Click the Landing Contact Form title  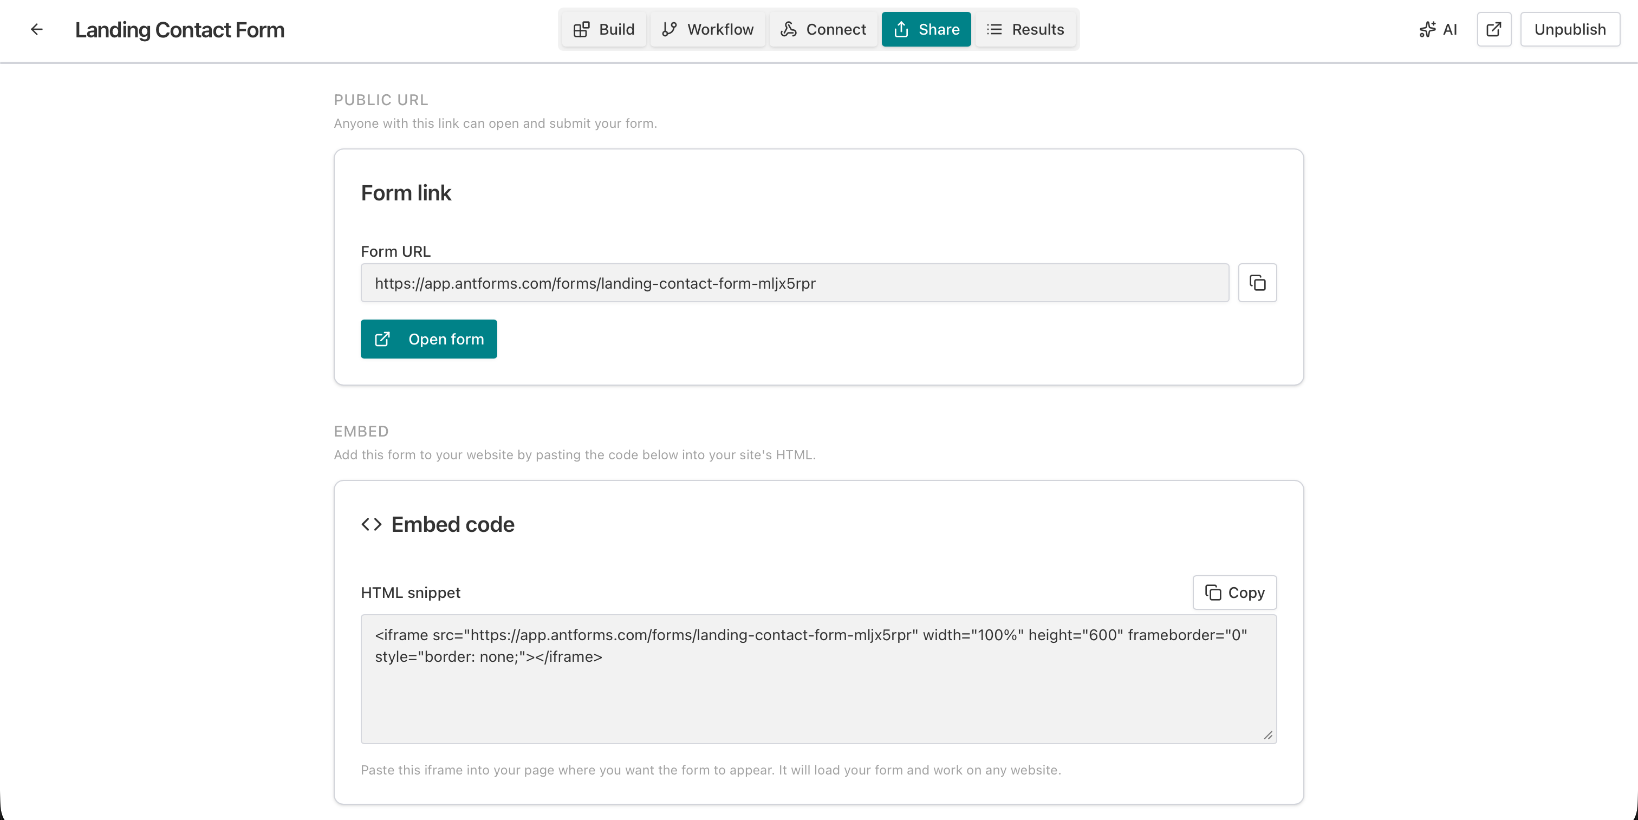179,29
